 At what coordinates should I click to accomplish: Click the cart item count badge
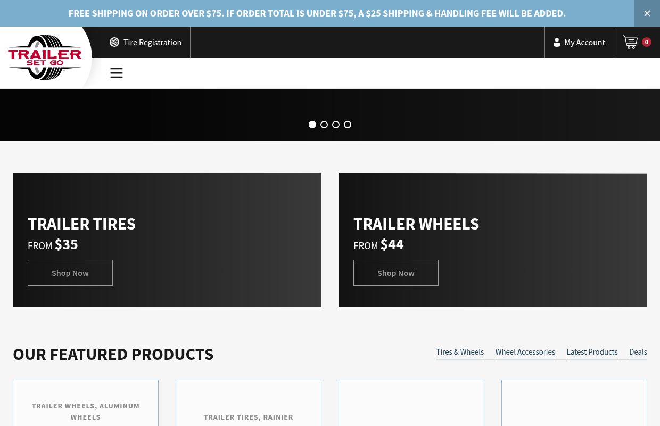646,42
